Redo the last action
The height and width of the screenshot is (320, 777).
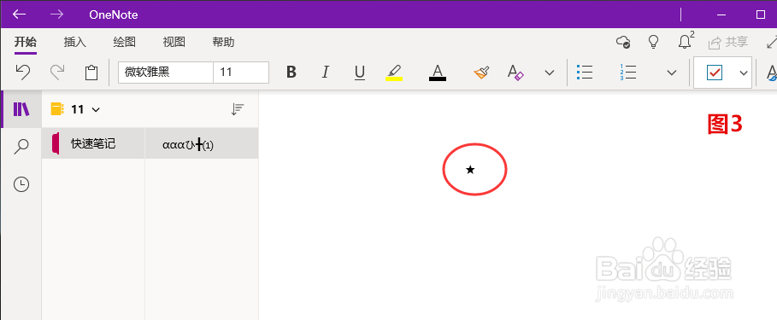[57, 73]
